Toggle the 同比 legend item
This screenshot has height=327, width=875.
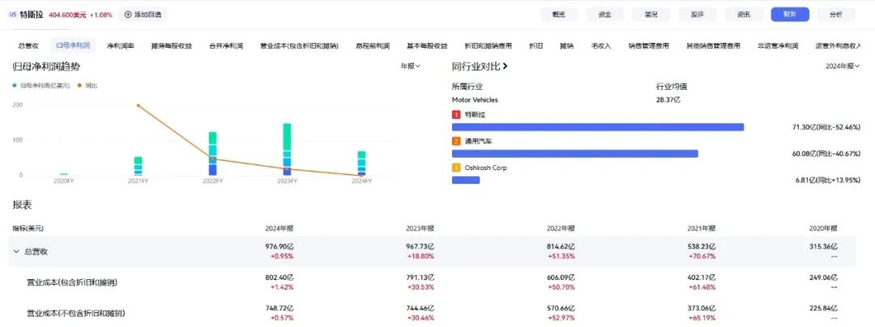coord(87,86)
